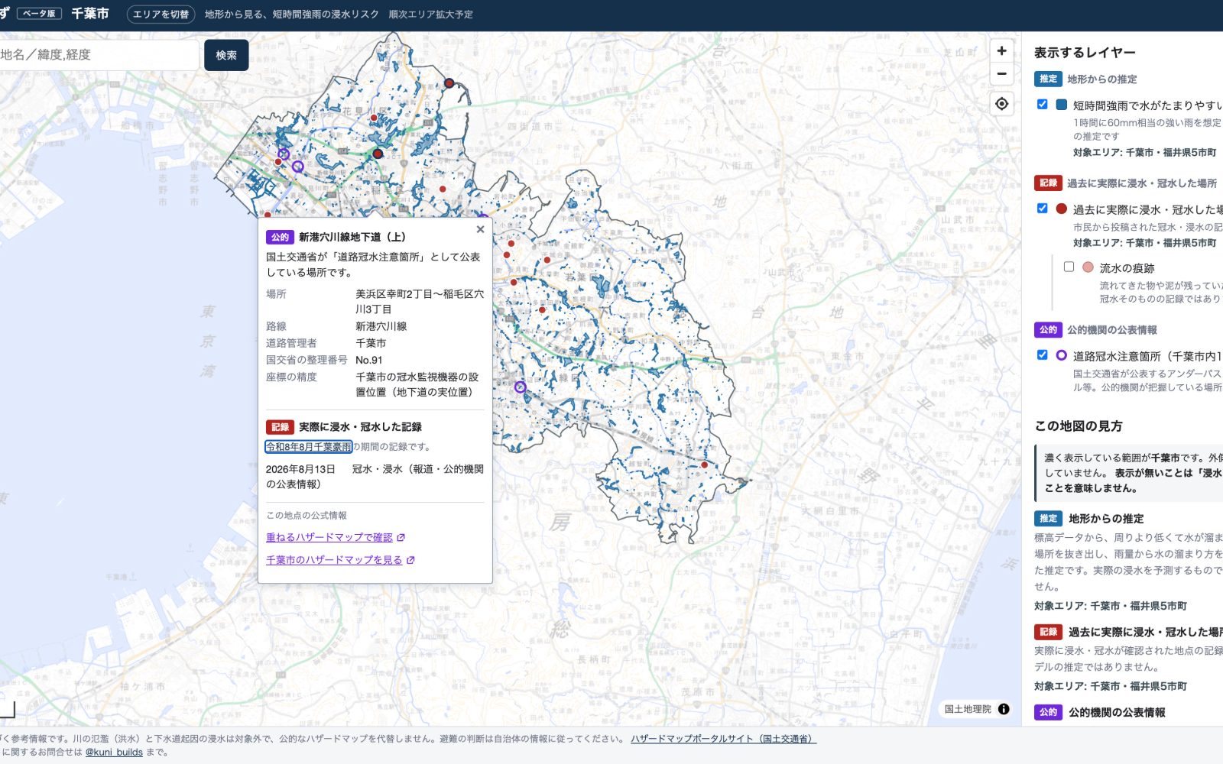The width and height of the screenshot is (1223, 764).
Task: Enable the 流水の痕跡 layer checkbox
Action: (x=1069, y=267)
